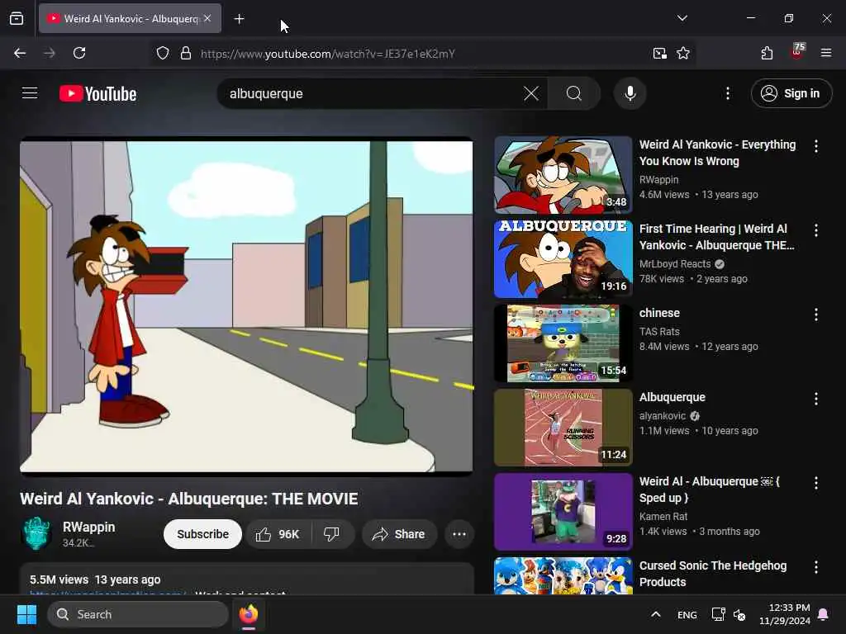Open Cursed Sonic The Hedgehog Products title
Viewport: 846px width, 634px height.
point(712,574)
